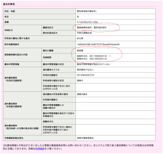This screenshot has height=154, width=163.
Task: Click the 所管農業委員会等名 label
Action: pyautogui.click(x=14, y=138)
